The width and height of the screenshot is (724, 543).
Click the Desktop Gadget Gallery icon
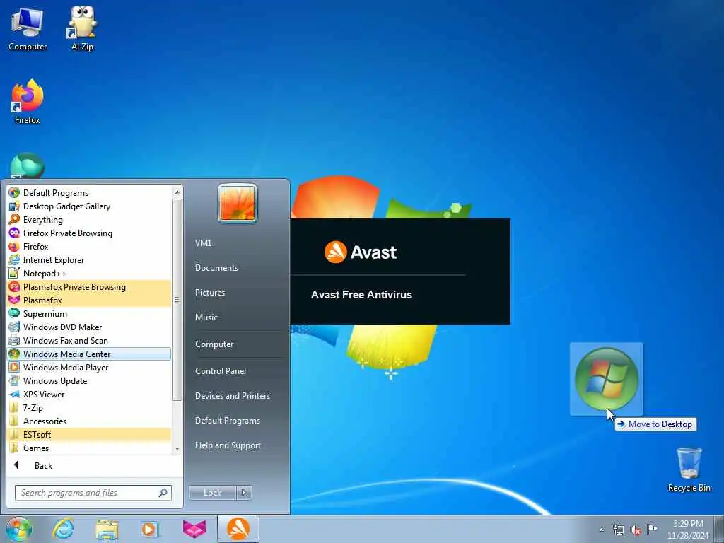click(x=14, y=206)
